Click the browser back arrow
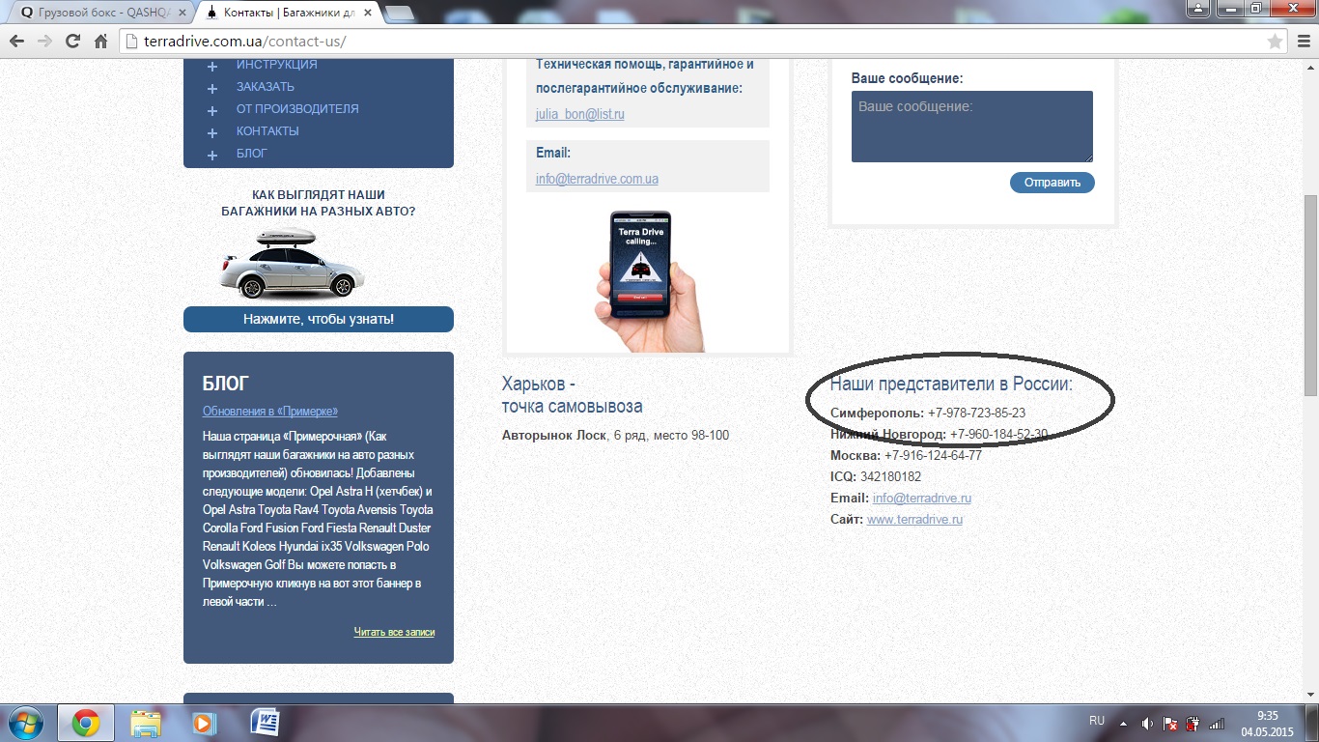Screen dimensions: 1319x742 tap(16, 42)
